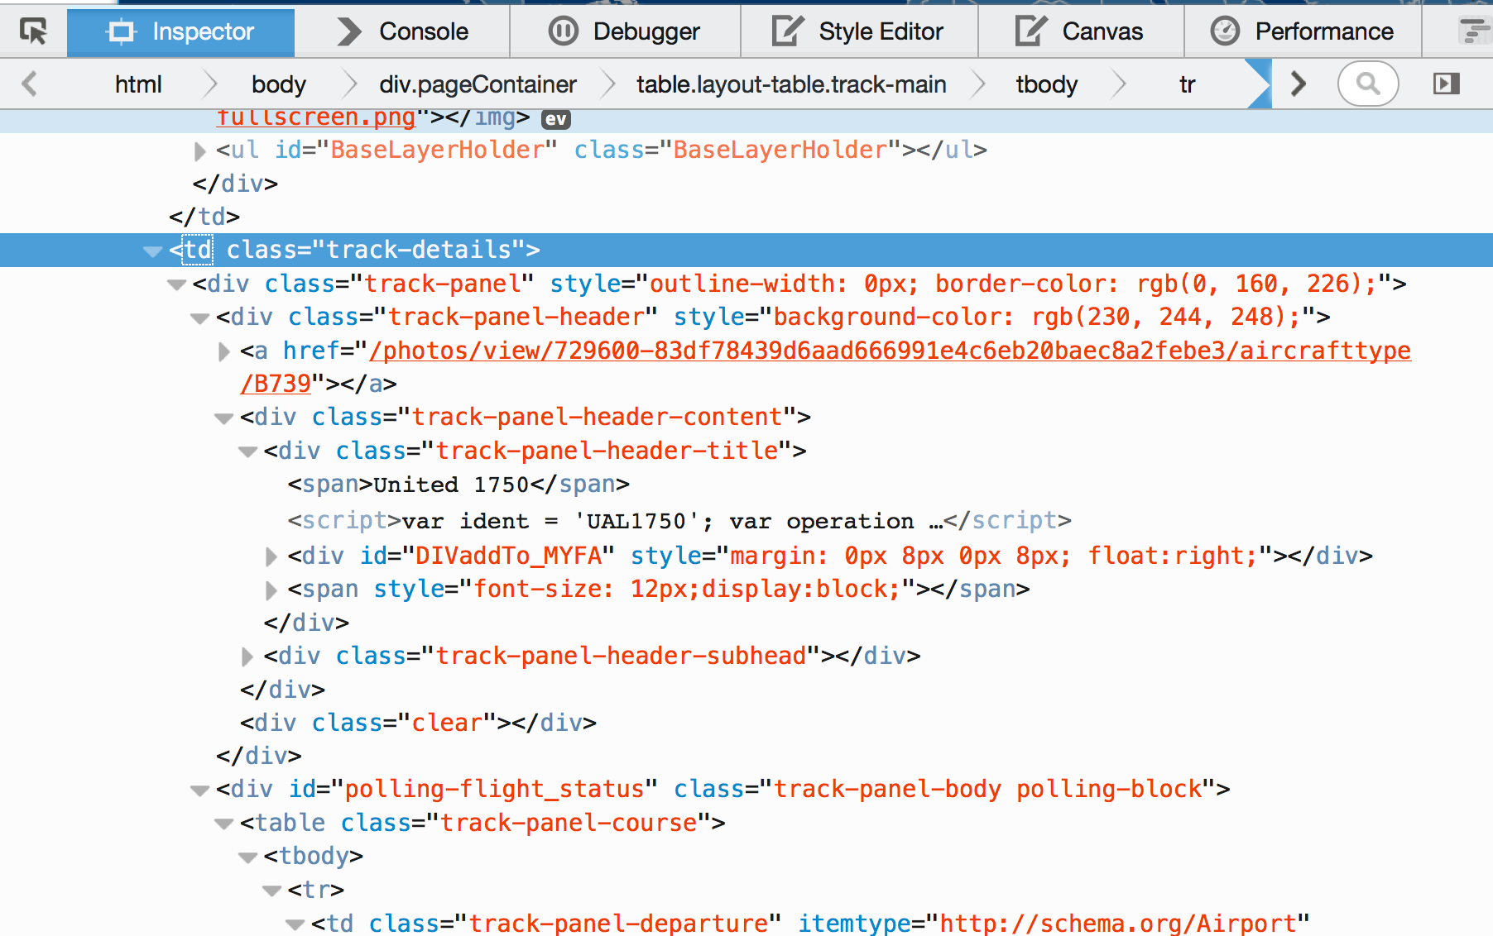This screenshot has width=1493, height=936.
Task: Open the /photos/view aircrafttype link
Action: (825, 367)
